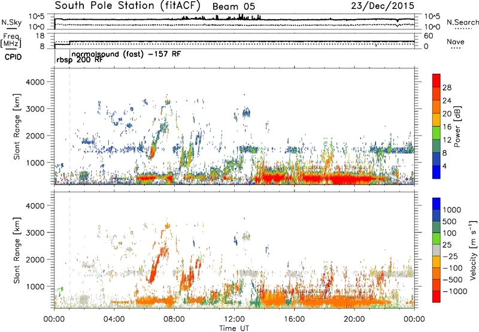This screenshot has height=332, width=479.
Task: Click the 'N.Sky' legend label
Action: pos(11,22)
